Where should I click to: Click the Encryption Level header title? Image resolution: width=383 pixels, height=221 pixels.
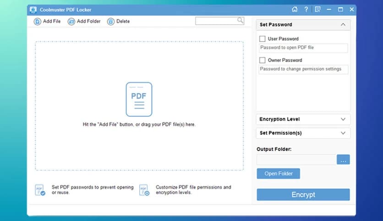point(279,119)
